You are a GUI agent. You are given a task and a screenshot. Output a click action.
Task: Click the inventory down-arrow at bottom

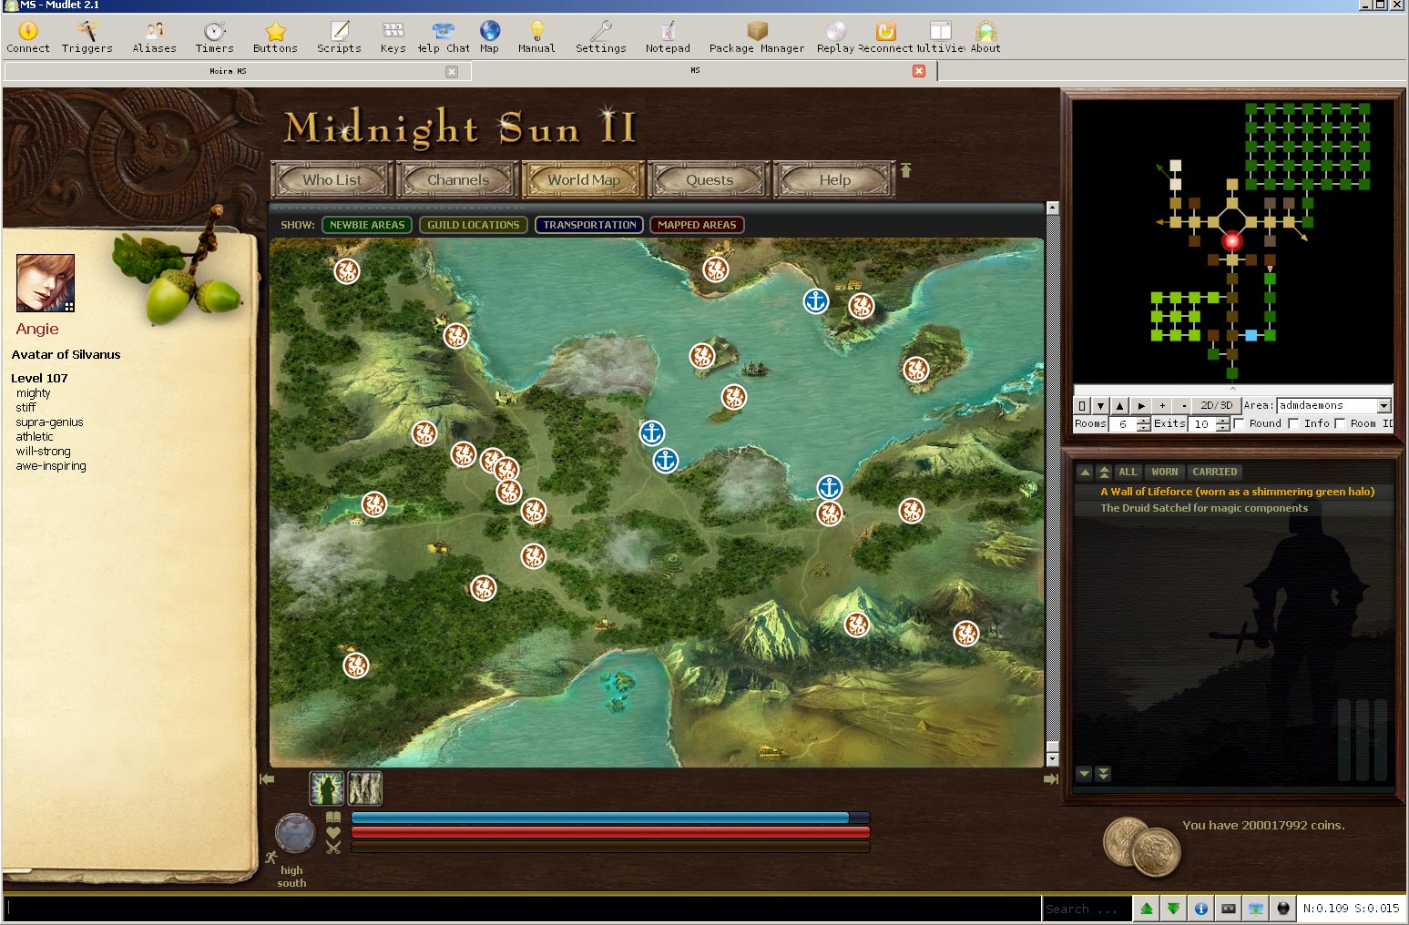pos(1084,774)
